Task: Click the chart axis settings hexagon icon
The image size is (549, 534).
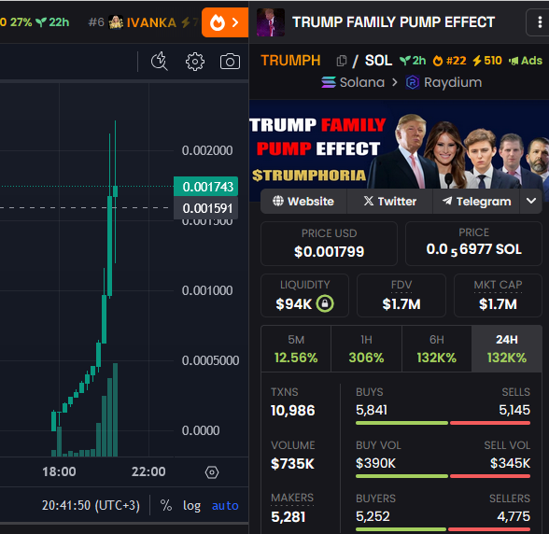Action: 212,472
